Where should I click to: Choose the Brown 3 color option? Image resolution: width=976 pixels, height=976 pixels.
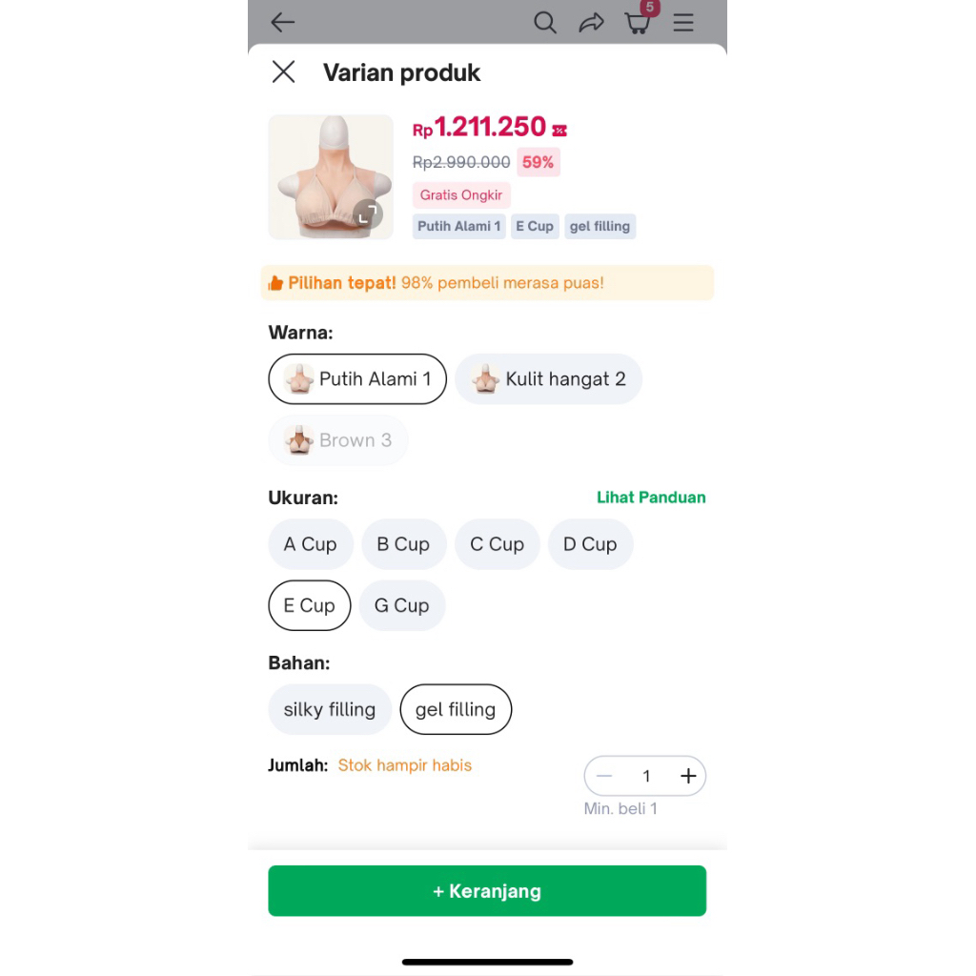338,440
